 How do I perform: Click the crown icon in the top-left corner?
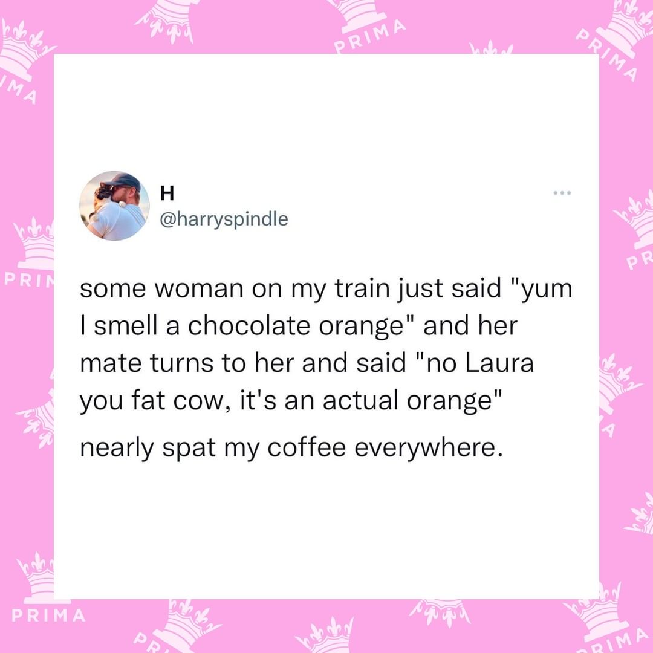coord(22,52)
